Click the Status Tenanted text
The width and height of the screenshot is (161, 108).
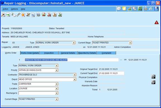pos(56,29)
